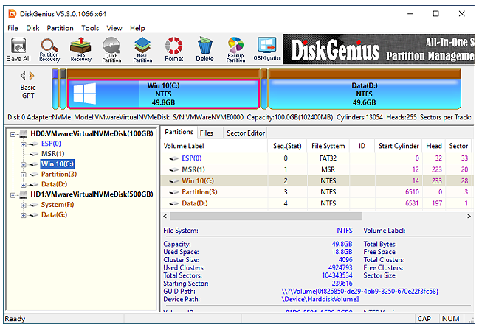Select the Win 10(C:) block in disk map
The height and width of the screenshot is (327, 479).
pyautogui.click(x=163, y=89)
